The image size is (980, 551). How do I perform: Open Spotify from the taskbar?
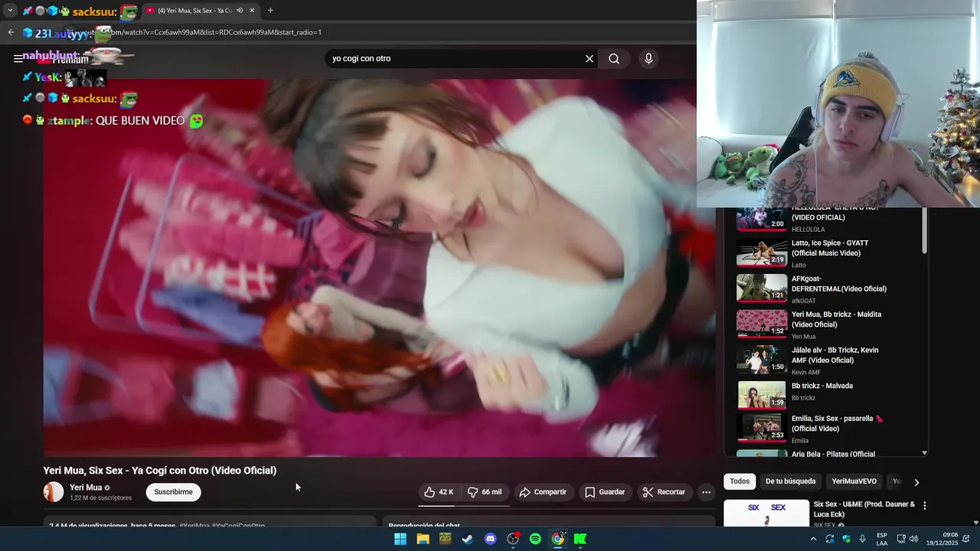click(535, 539)
